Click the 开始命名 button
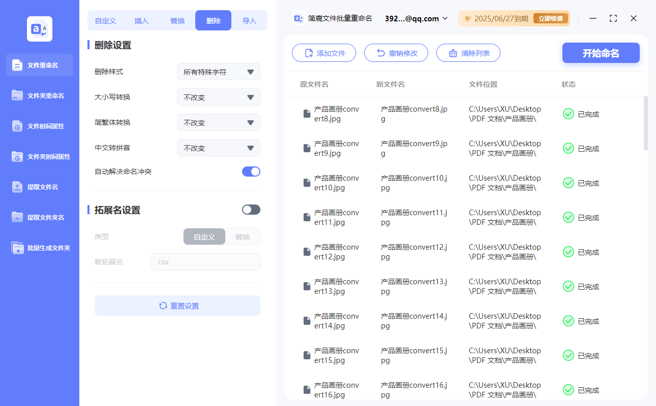 tap(601, 52)
